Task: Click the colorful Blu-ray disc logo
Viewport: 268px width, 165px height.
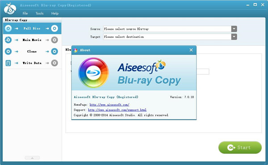Action: point(93,73)
